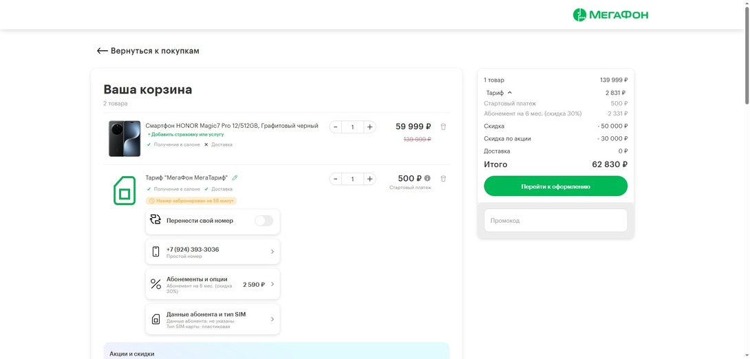Open phone number +7 (924) 393-3036 selection
750x359 pixels.
[x=212, y=252]
